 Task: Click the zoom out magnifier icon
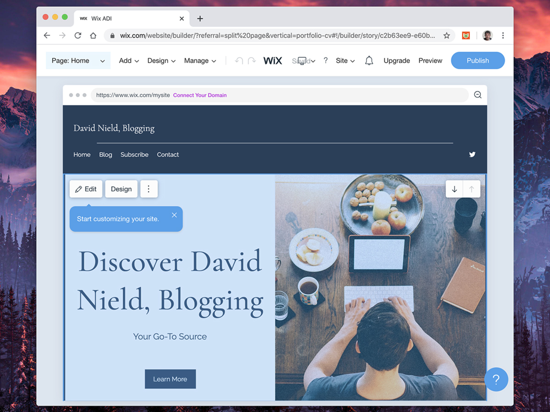[x=478, y=95]
